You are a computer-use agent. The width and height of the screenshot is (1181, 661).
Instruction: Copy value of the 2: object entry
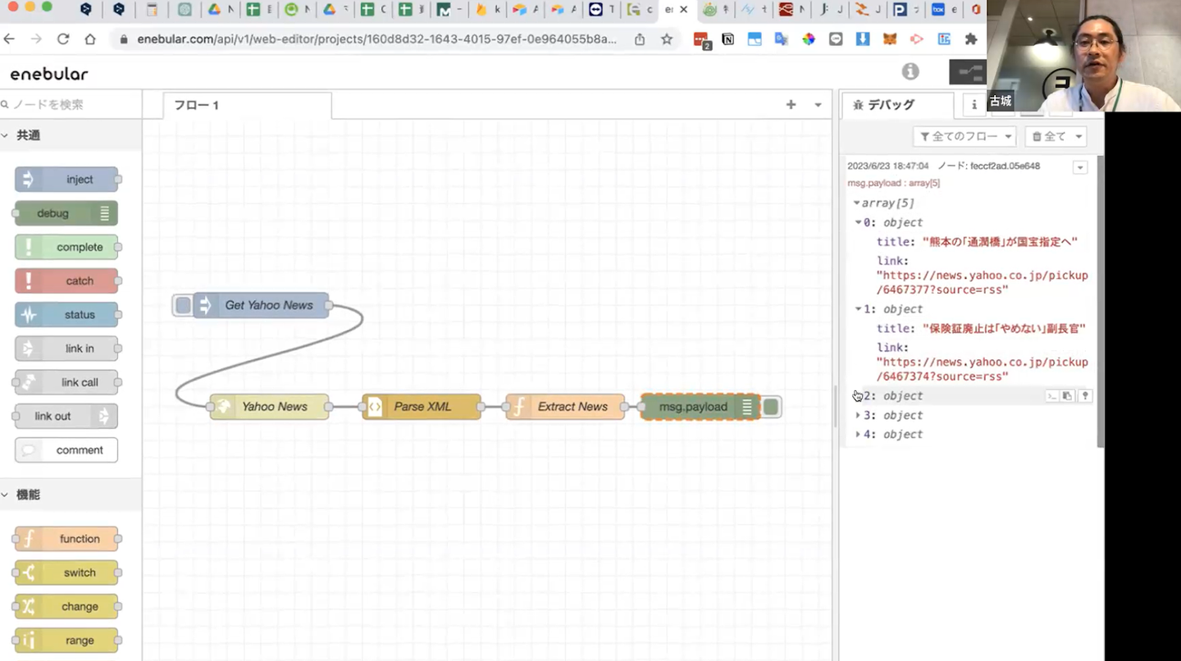coord(1068,396)
